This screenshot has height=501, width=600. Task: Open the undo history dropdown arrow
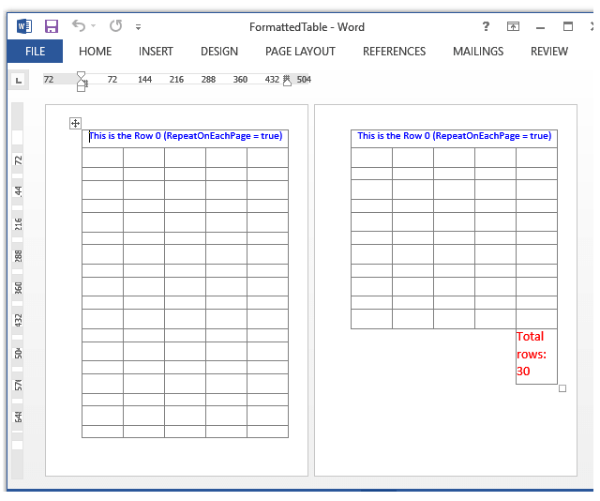93,26
